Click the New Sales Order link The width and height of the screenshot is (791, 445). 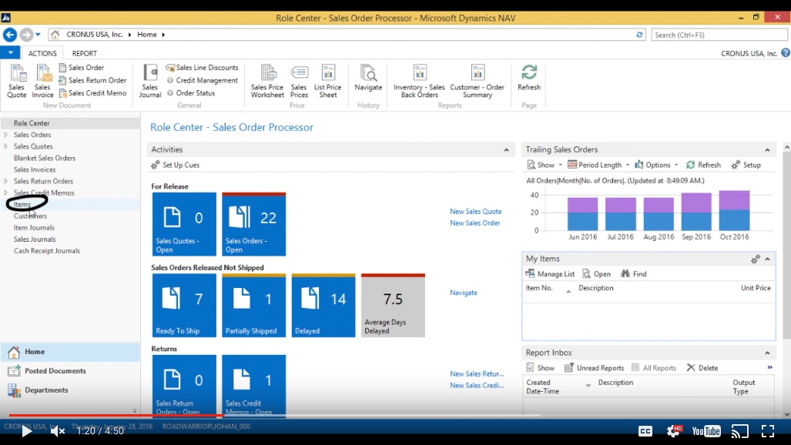(x=474, y=223)
